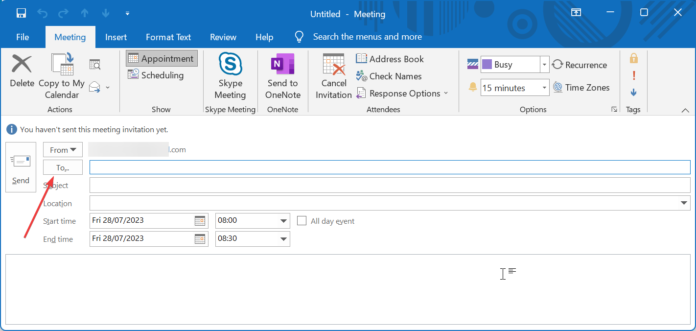Expand the Show As Busy dropdown
696x331 pixels.
pyautogui.click(x=544, y=65)
